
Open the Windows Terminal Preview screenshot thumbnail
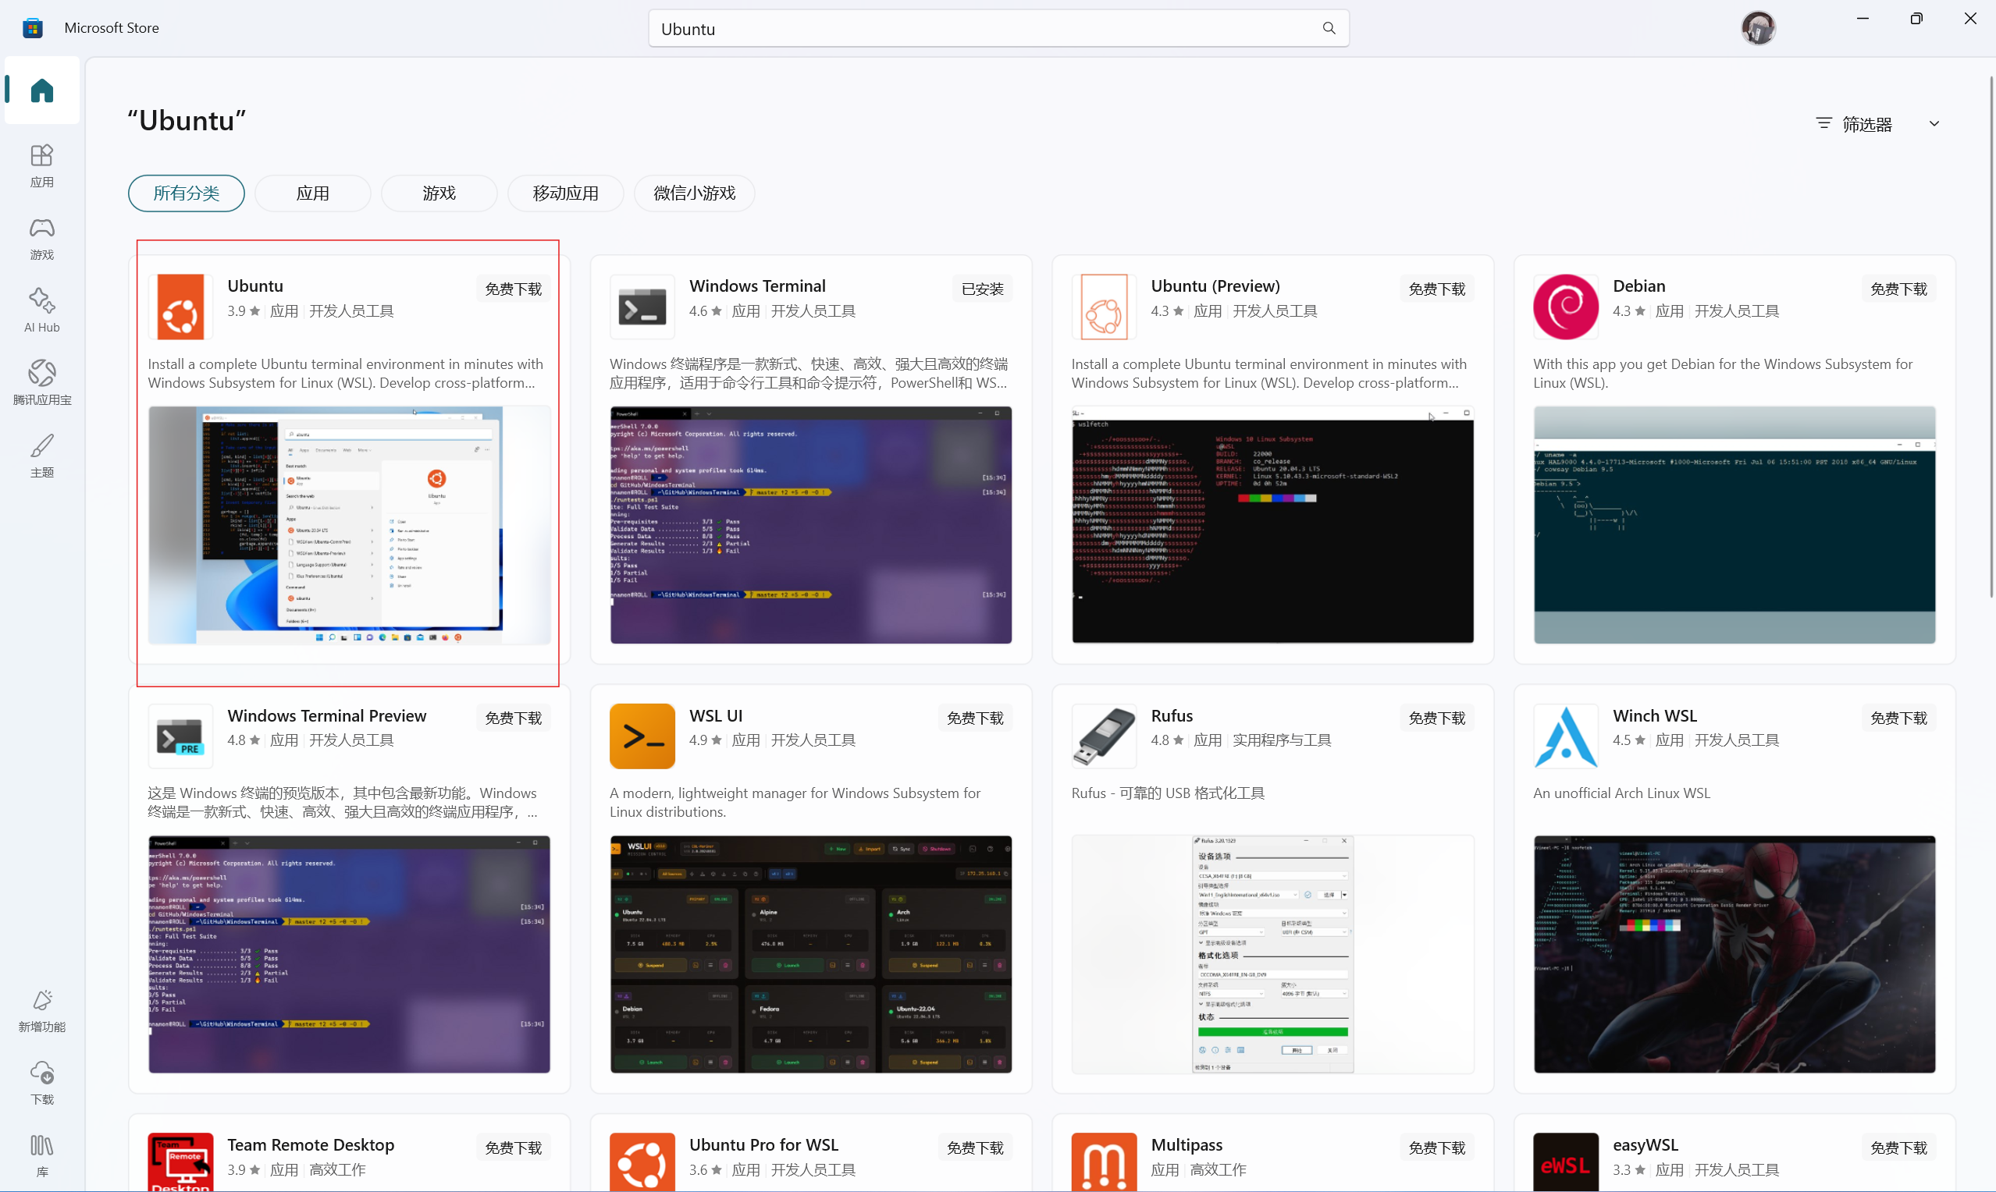tap(350, 954)
